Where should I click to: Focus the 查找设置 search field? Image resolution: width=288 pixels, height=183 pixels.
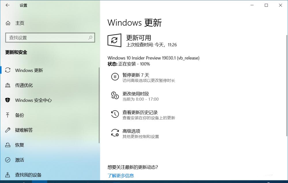click(50, 38)
